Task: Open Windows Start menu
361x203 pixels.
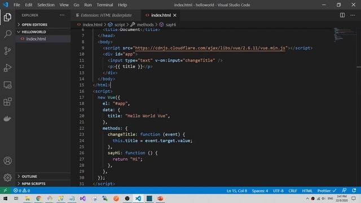Action: tap(5, 198)
